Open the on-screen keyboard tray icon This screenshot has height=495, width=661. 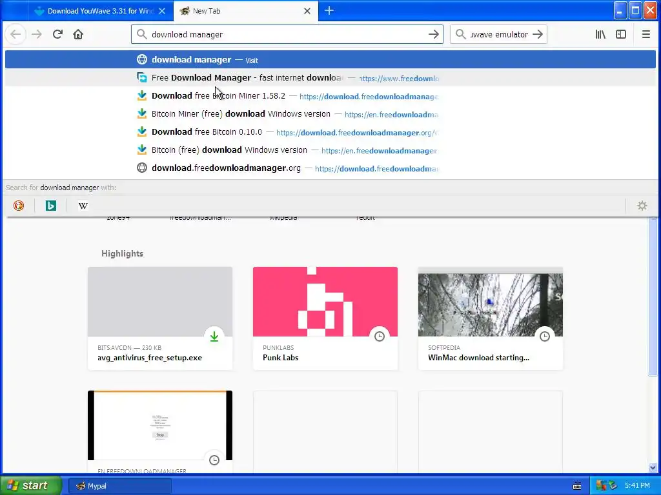coord(577,486)
